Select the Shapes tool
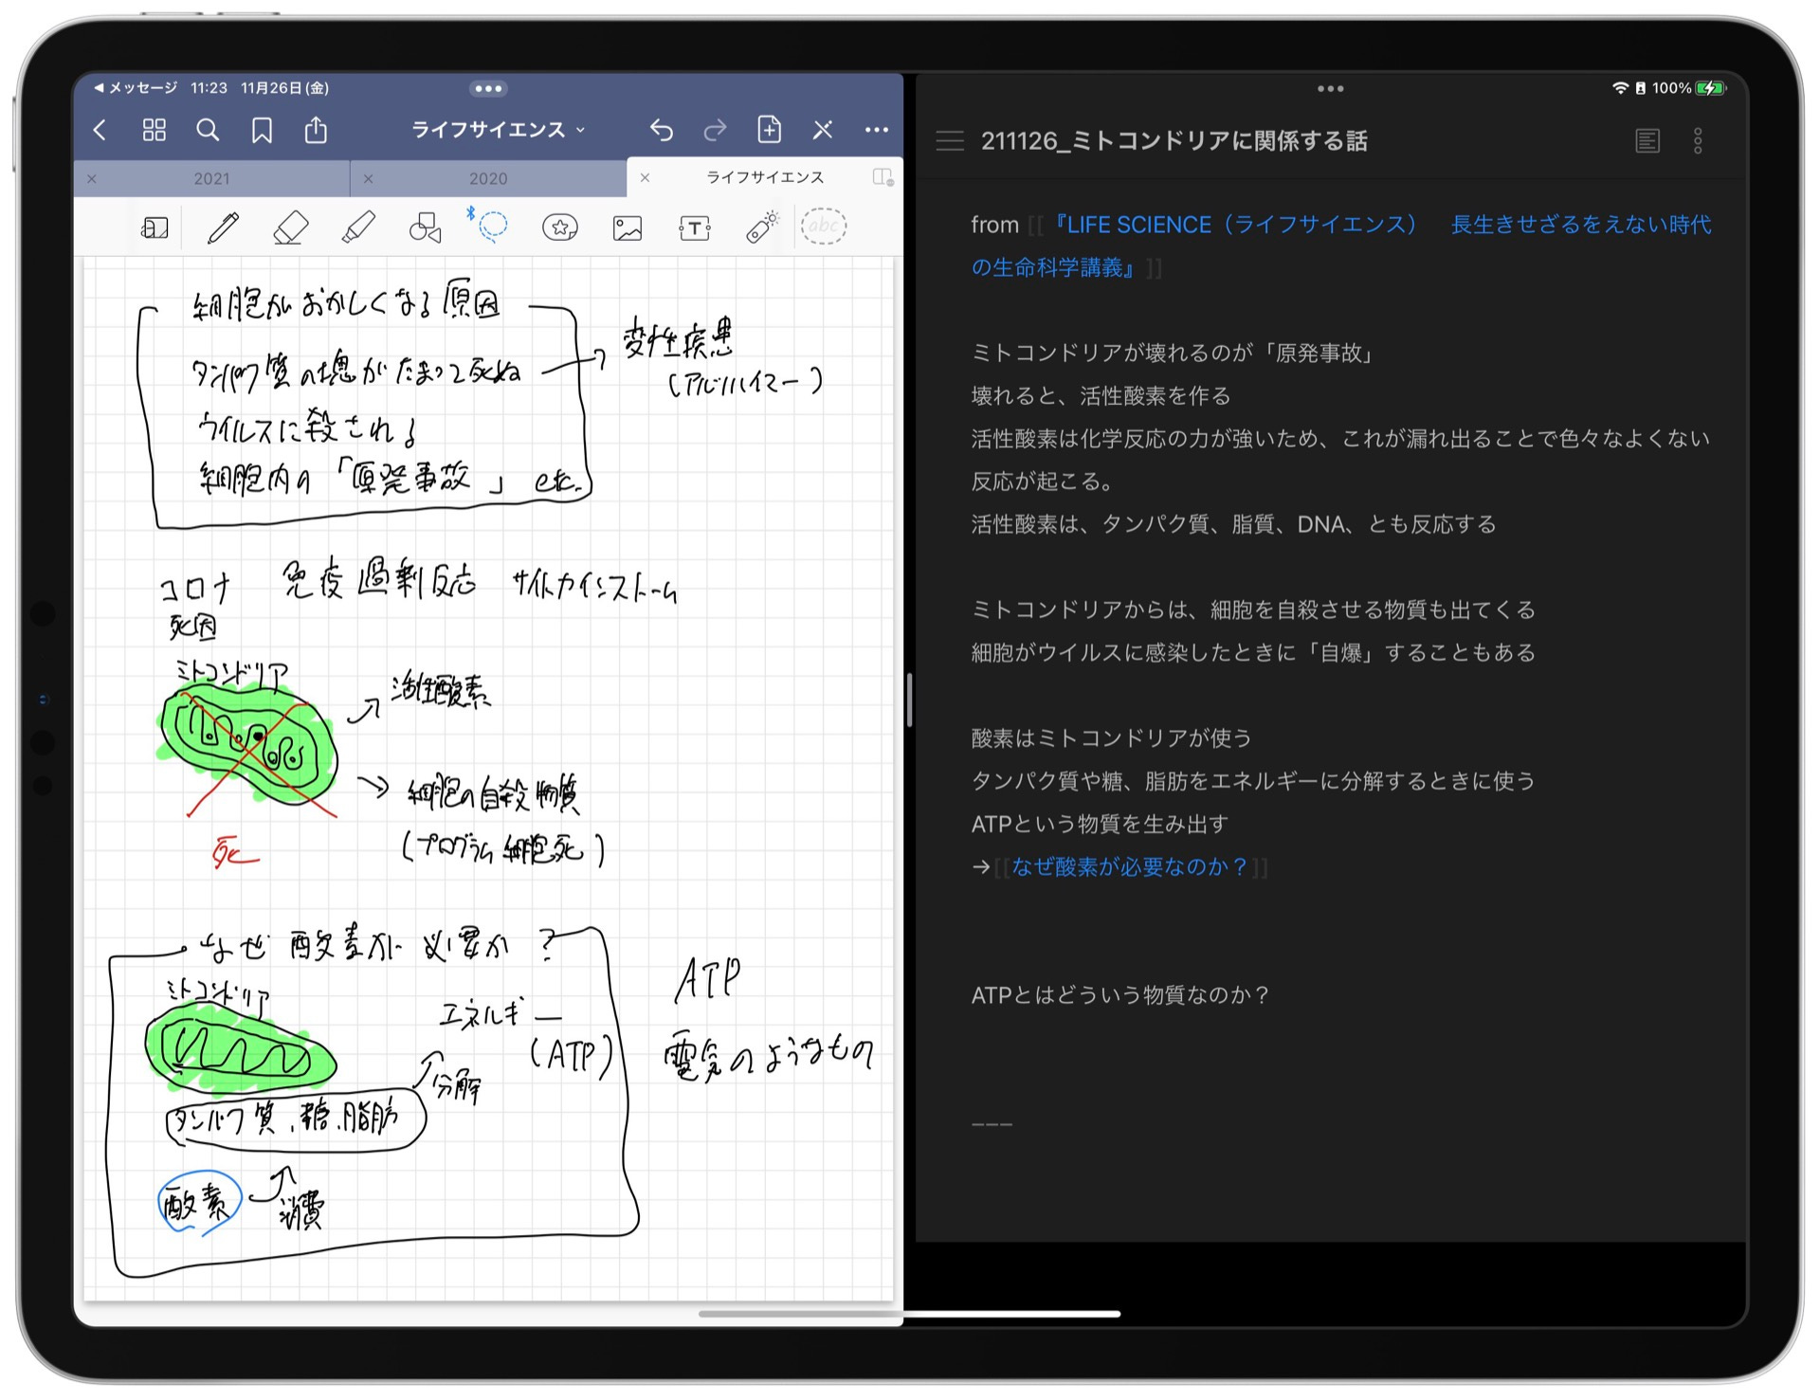Viewport: 1820px width, 1400px height. coord(425,227)
